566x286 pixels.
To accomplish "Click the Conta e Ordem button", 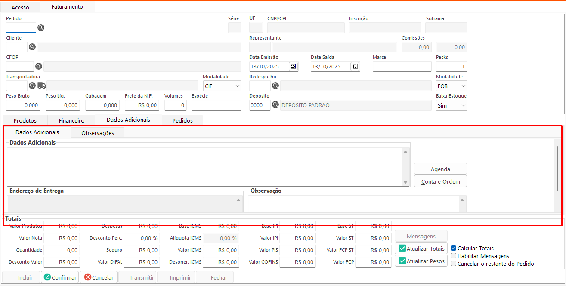I will click(x=440, y=181).
